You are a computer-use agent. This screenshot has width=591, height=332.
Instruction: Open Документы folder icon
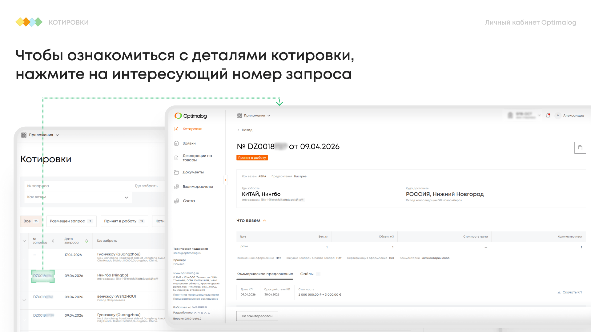176,172
